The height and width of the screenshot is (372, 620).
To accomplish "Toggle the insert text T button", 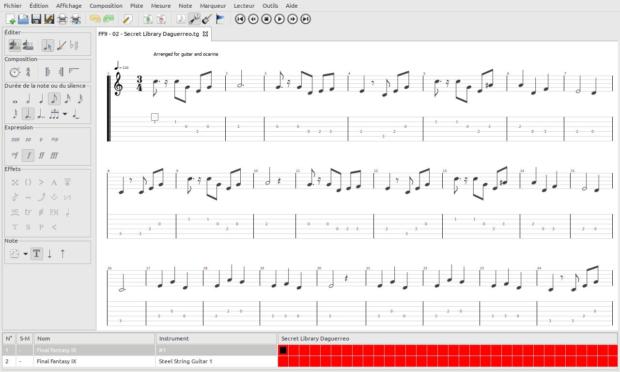I will tap(37, 253).
